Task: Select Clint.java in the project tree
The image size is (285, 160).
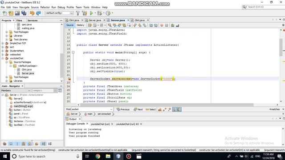Action: tap(27, 70)
